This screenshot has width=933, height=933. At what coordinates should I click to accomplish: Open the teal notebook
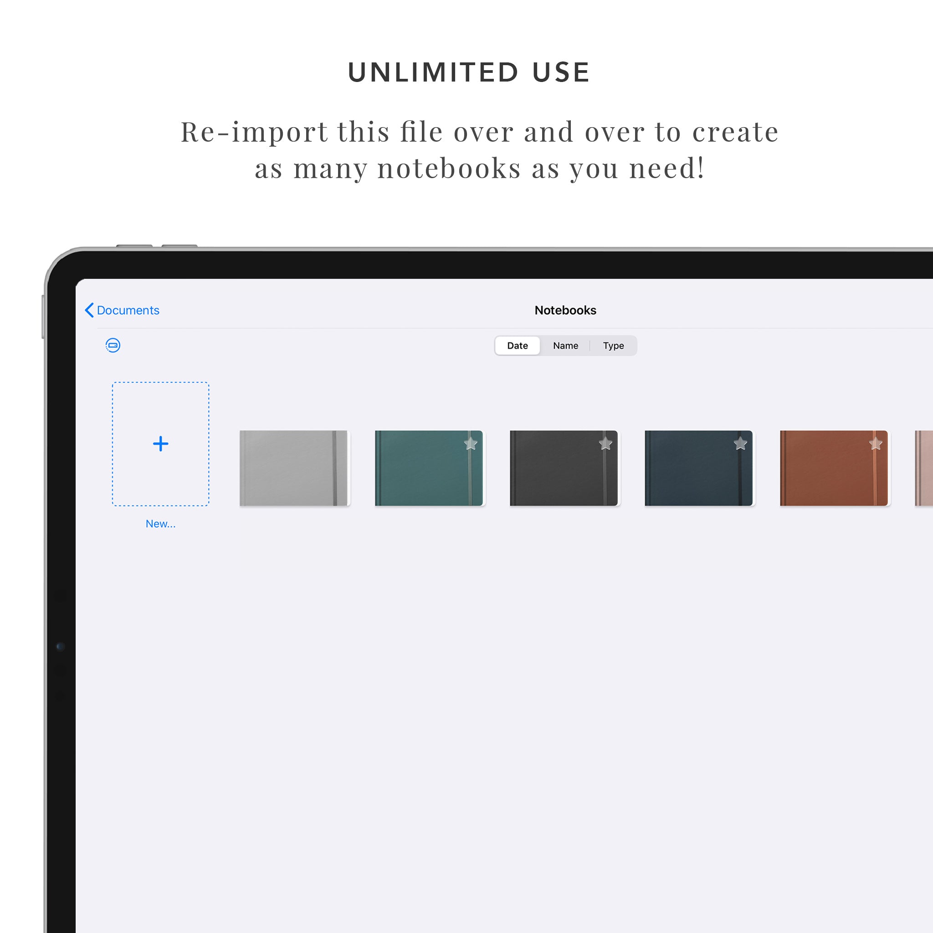429,468
